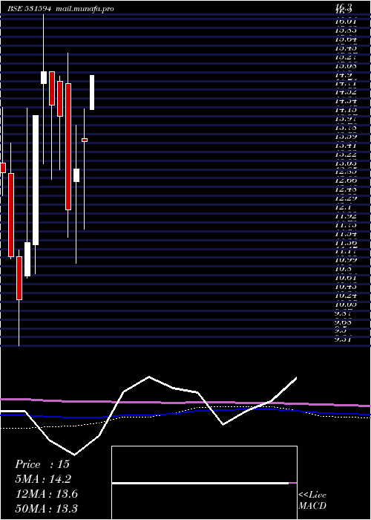This screenshot has width=371, height=520.
Task: Click the pink 50MA line in indicator panel
Action: 185,403
